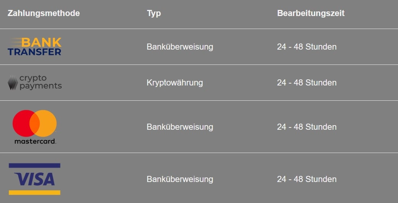Pick the yellow stripe below the Visa logo

(x=34, y=192)
